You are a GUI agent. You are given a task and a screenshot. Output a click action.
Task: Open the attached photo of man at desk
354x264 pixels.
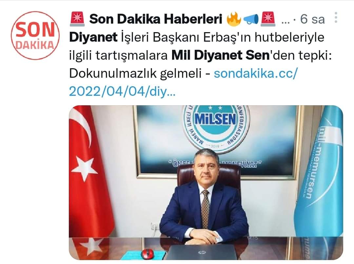pyautogui.click(x=206, y=182)
